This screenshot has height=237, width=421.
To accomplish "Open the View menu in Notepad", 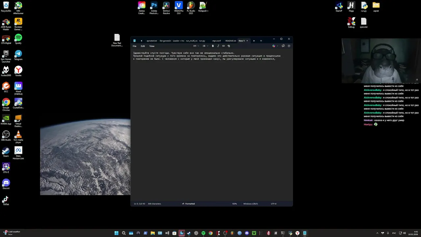I will (x=152, y=46).
